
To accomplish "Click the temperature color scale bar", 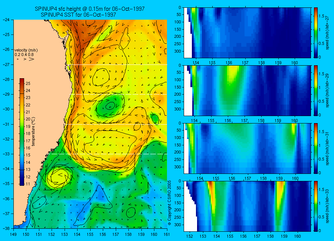I will 22,132.
